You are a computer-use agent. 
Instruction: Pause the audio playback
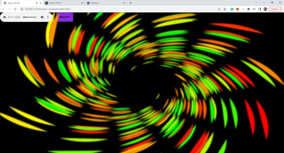(x=5, y=17)
